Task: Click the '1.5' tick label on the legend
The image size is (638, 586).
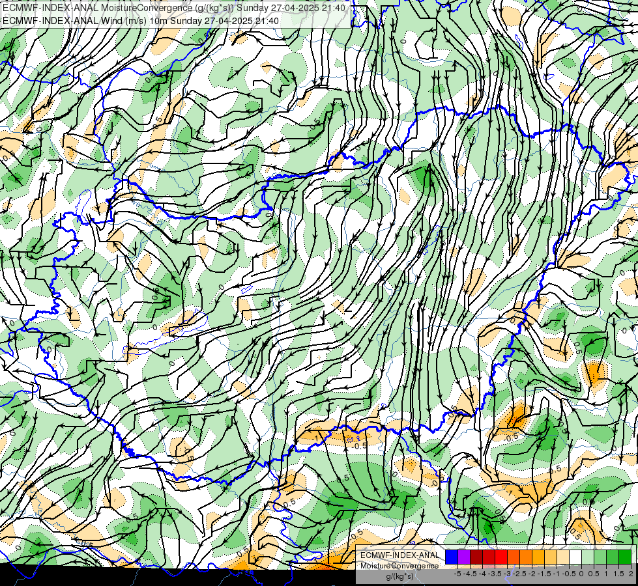Action: 619,574
